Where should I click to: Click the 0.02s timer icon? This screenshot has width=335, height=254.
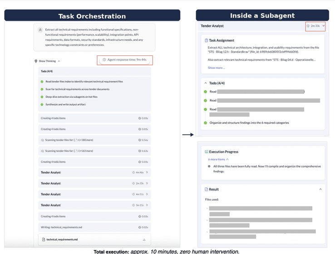[x=139, y=228]
